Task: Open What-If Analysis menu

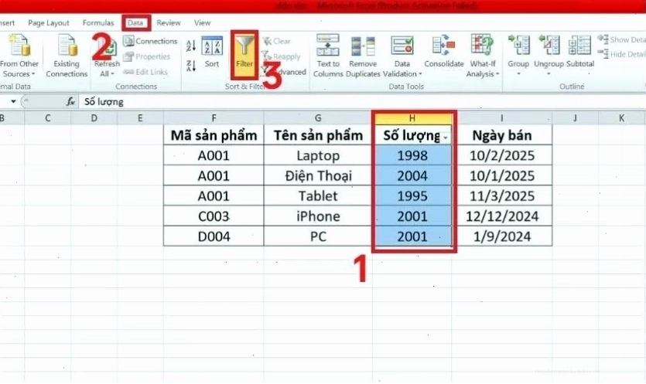Action: [483, 56]
